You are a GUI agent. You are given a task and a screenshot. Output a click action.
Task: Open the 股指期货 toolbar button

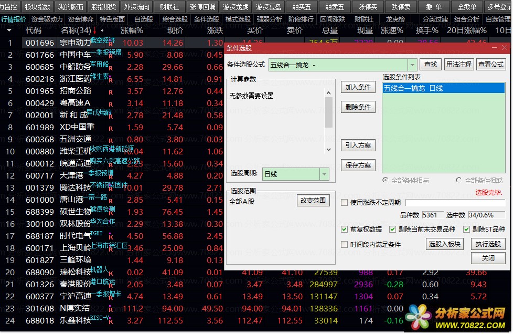pyautogui.click(x=104, y=6)
